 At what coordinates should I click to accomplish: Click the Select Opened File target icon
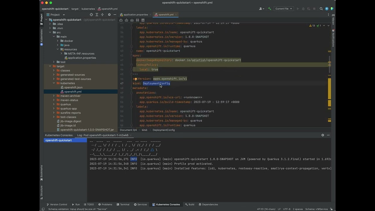coord(91,15)
